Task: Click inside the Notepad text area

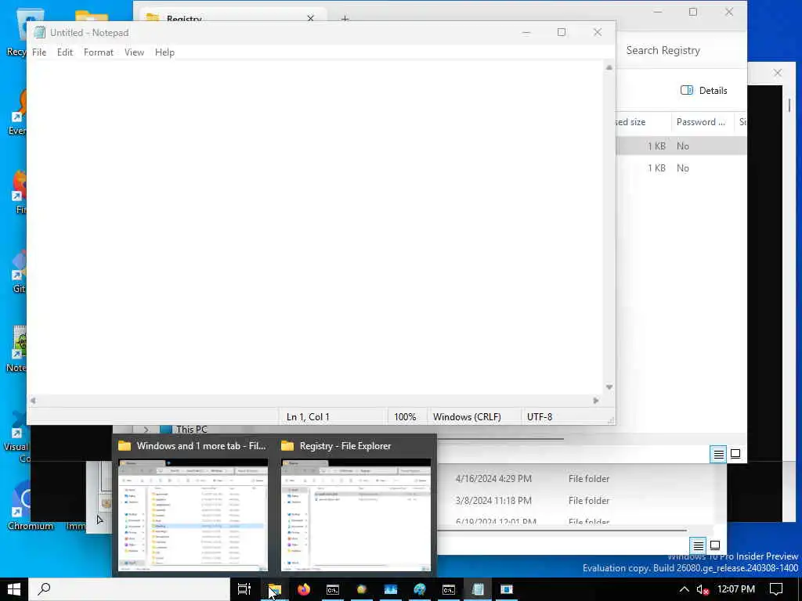Action: pyautogui.click(x=315, y=228)
